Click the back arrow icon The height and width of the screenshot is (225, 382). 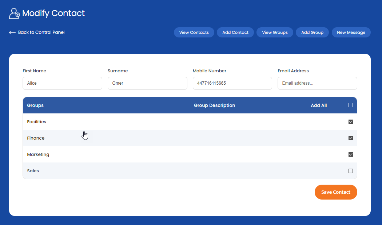(12, 32)
